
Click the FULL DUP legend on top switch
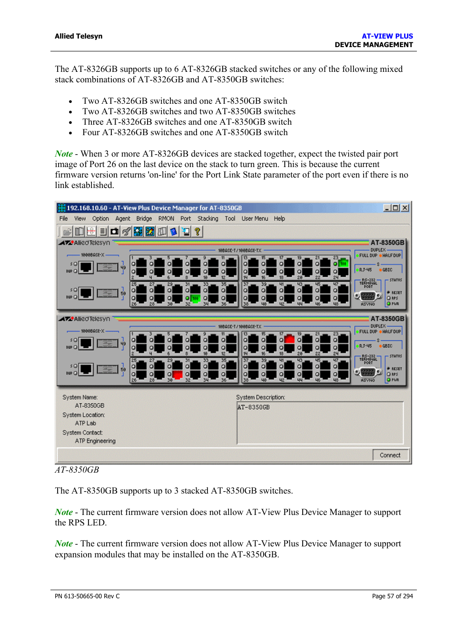click(x=366, y=256)
